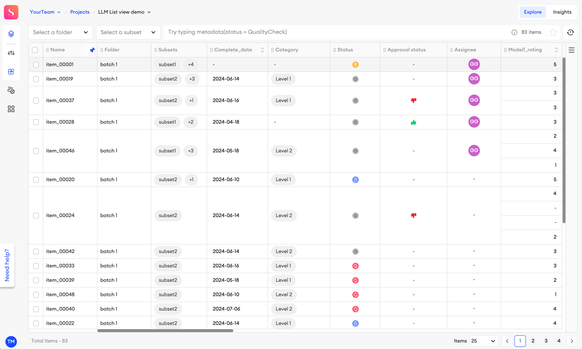Open the Select a folder dropdown
The width and height of the screenshot is (582, 349).
(x=61, y=32)
